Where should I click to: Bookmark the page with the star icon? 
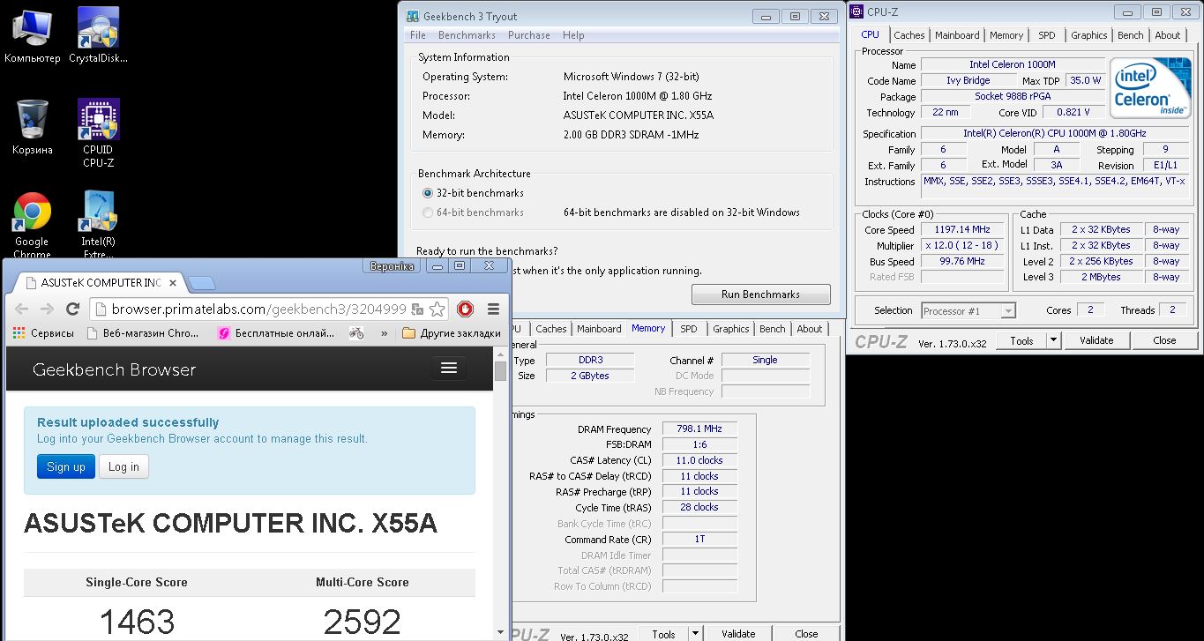pos(437,309)
